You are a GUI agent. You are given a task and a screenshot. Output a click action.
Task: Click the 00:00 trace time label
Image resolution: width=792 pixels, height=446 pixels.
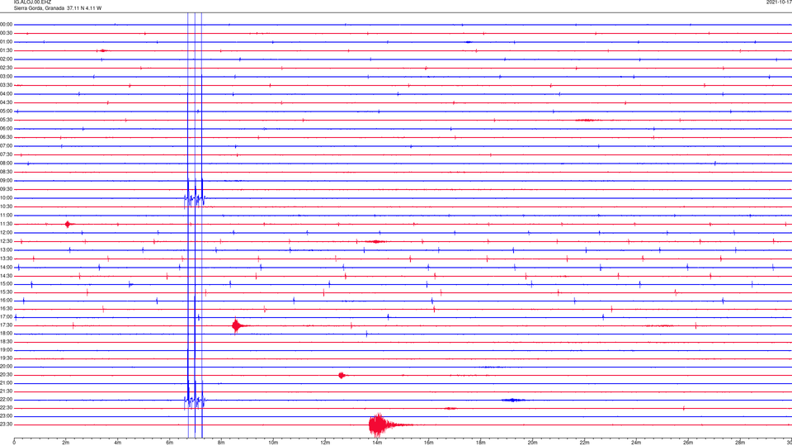(x=7, y=25)
